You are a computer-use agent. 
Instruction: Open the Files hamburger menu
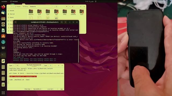point(73,7)
